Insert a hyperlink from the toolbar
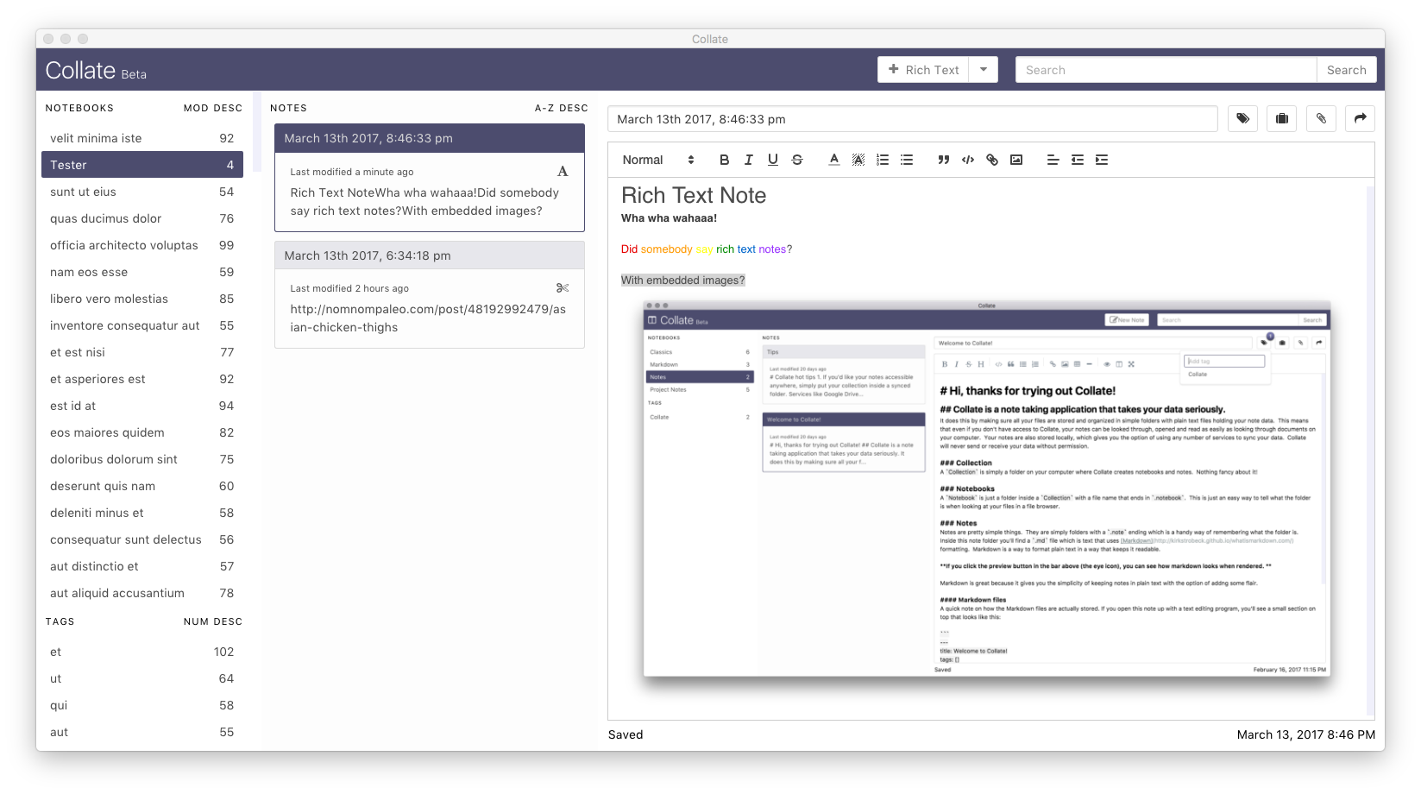The image size is (1421, 794). point(991,160)
